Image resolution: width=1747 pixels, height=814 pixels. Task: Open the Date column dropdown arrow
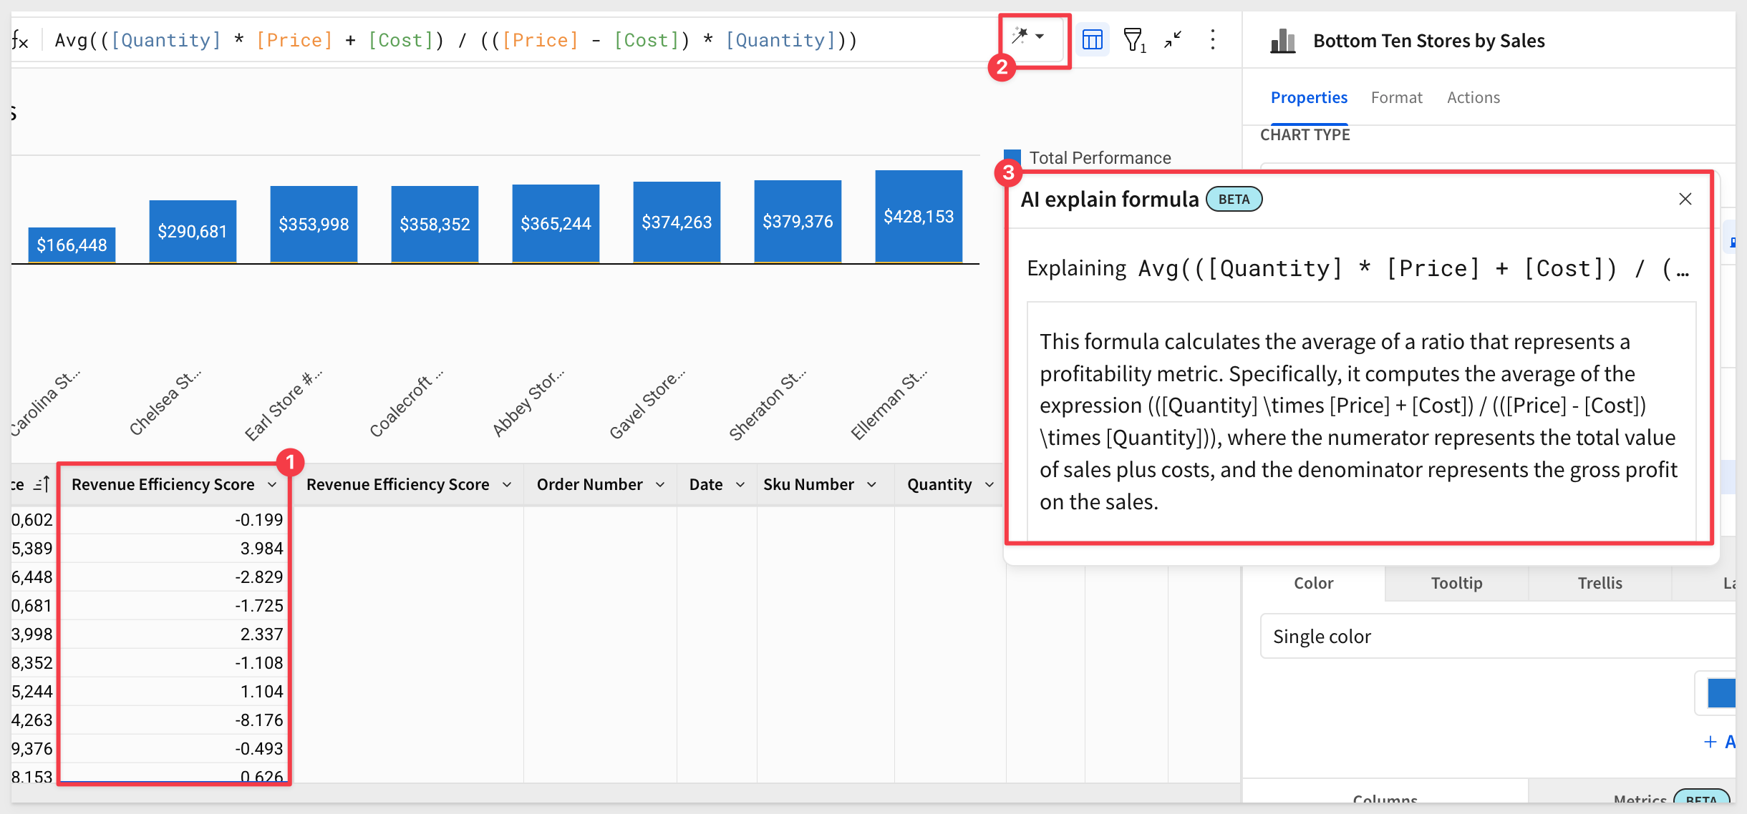point(740,485)
